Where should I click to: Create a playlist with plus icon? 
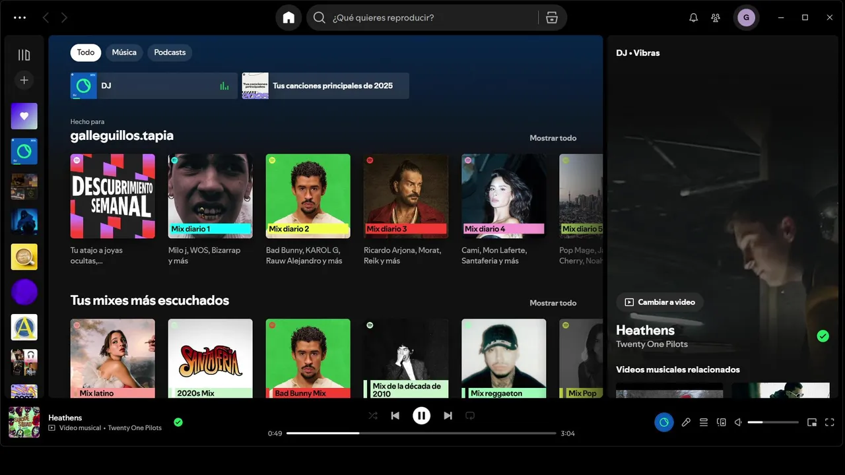coord(24,80)
